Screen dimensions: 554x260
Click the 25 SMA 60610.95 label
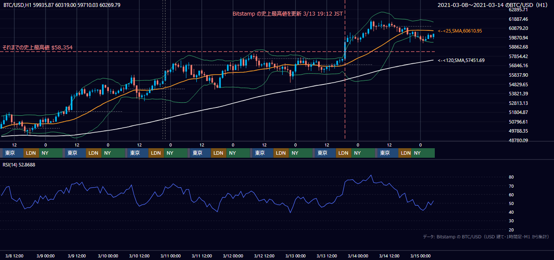(460, 31)
